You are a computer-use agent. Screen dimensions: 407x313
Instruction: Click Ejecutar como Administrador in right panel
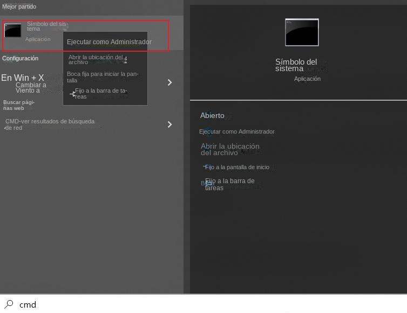click(x=237, y=131)
